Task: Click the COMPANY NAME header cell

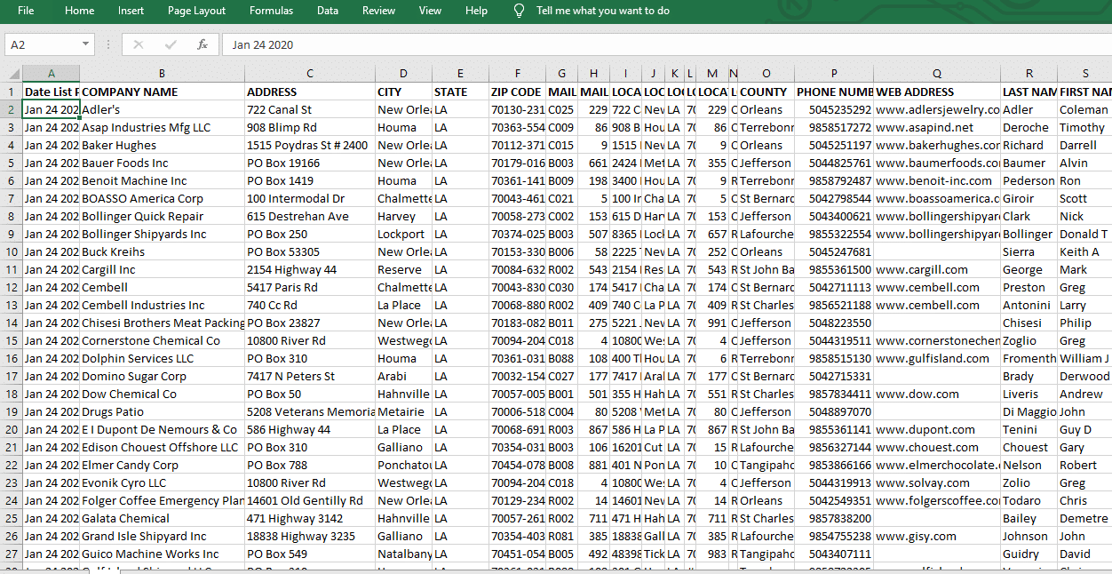Action: [x=162, y=92]
